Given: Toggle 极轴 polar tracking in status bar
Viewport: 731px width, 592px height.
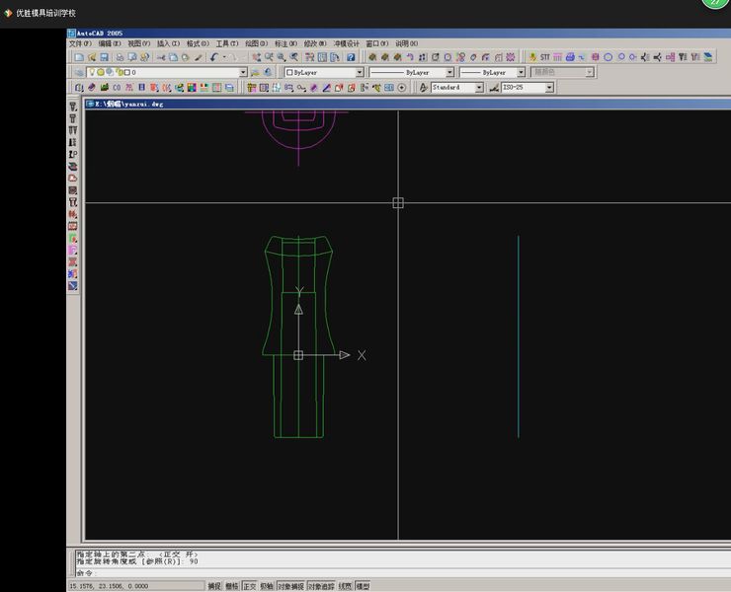Looking at the screenshot, I should coord(267,586).
